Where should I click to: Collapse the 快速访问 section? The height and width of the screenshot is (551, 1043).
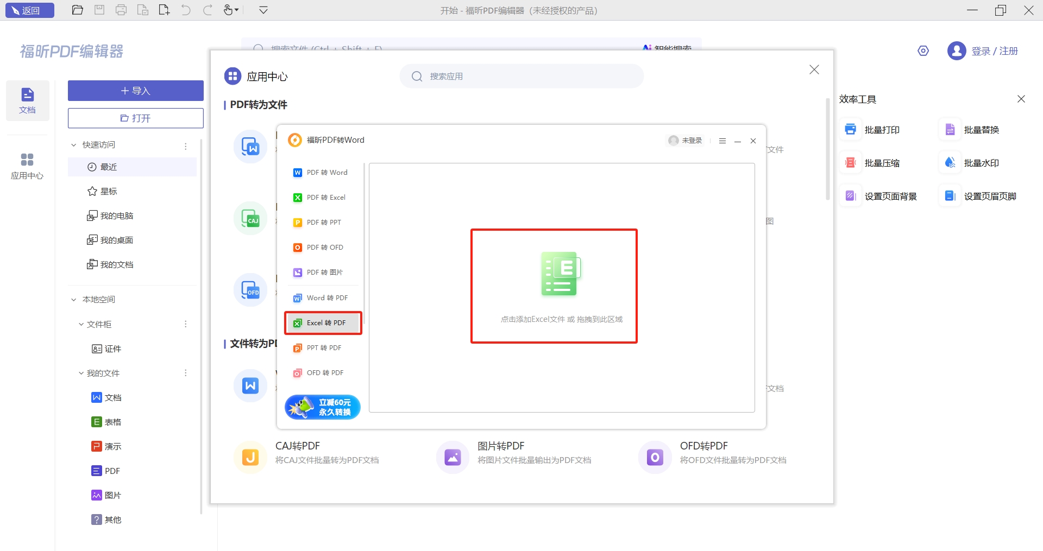pos(74,145)
